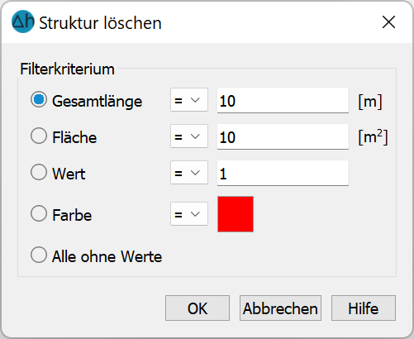
Task: Expand the Fläche operator dropdown
Action: (189, 136)
